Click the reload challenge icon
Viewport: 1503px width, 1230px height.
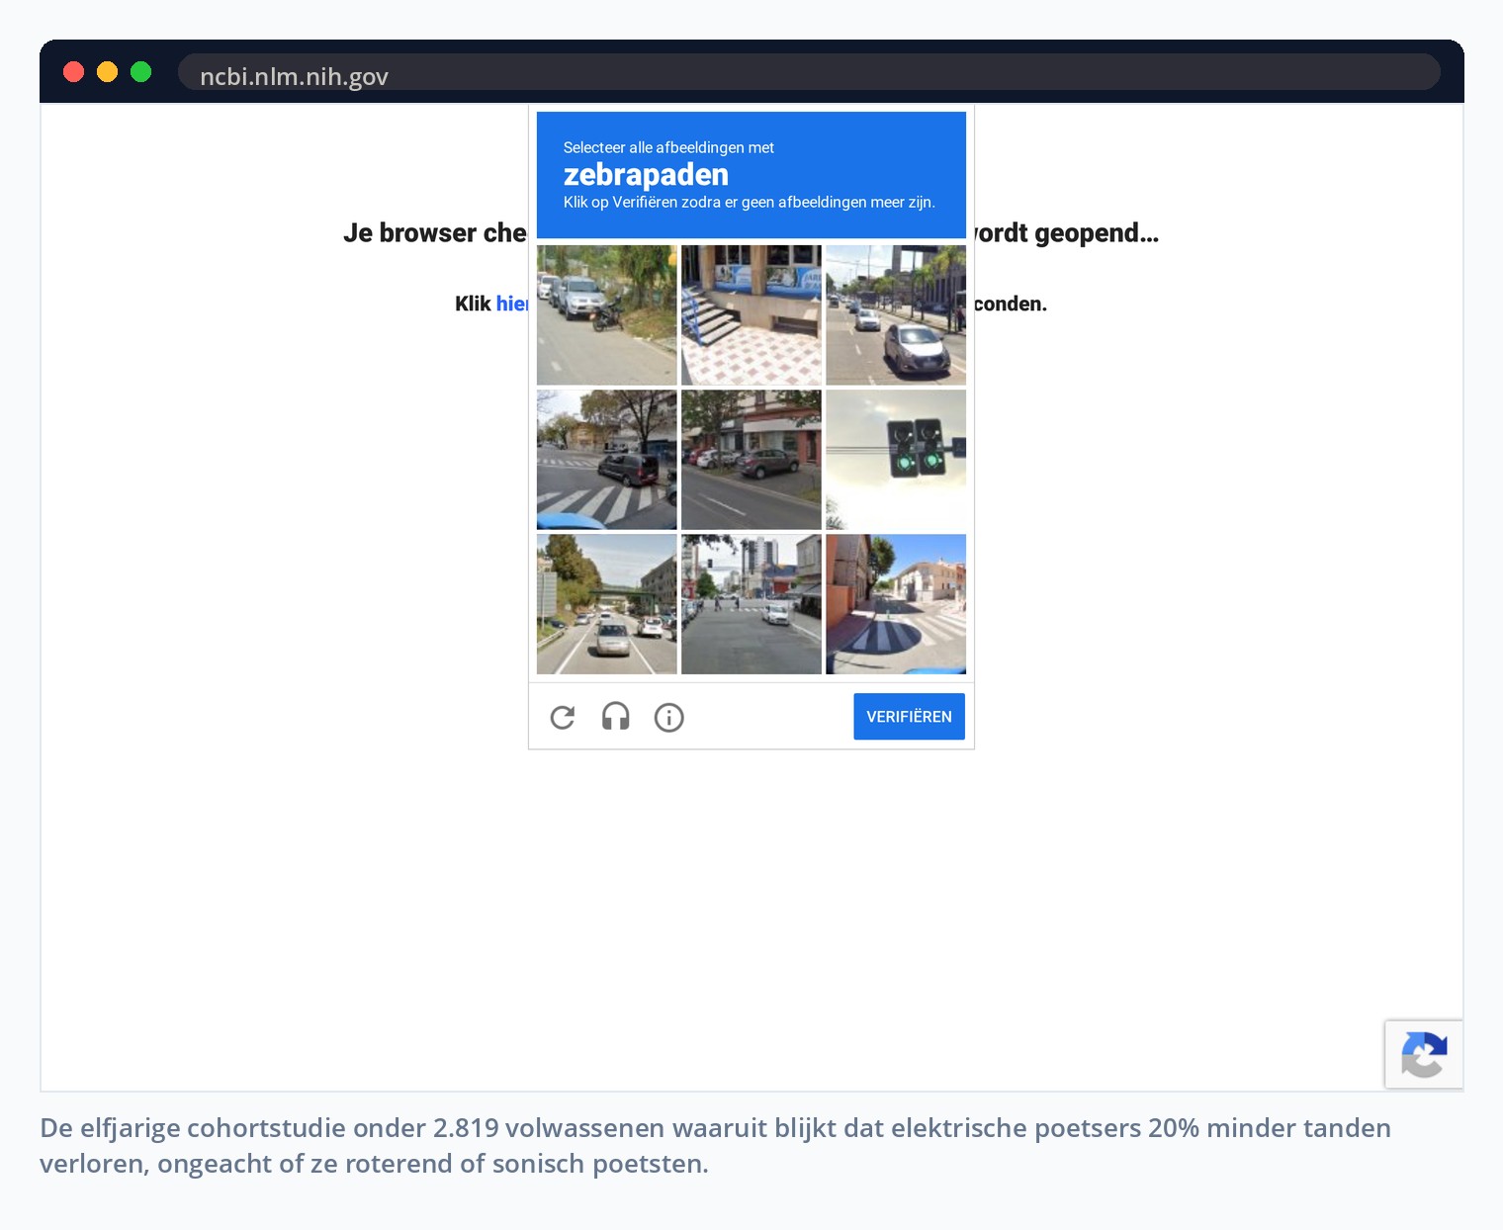click(x=563, y=717)
